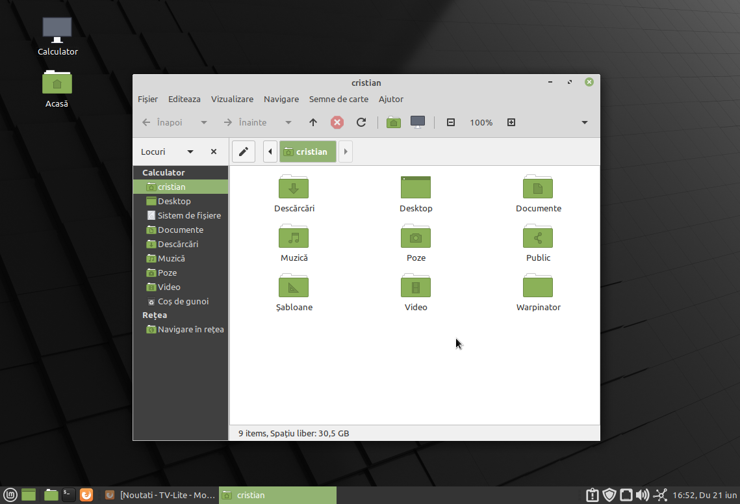Open the Vizualizare menu
The height and width of the screenshot is (504, 740).
coord(232,99)
